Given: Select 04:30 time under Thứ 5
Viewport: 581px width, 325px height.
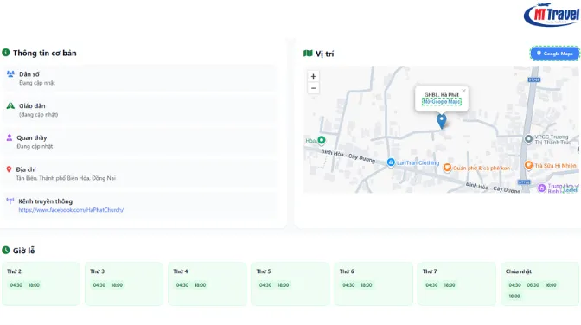Looking at the screenshot, I should (x=265, y=285).
